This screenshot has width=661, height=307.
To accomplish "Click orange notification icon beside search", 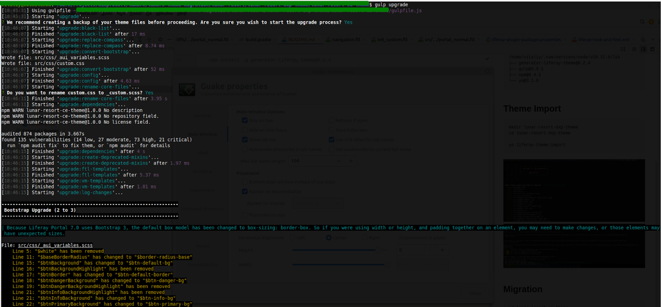I will click(651, 22).
